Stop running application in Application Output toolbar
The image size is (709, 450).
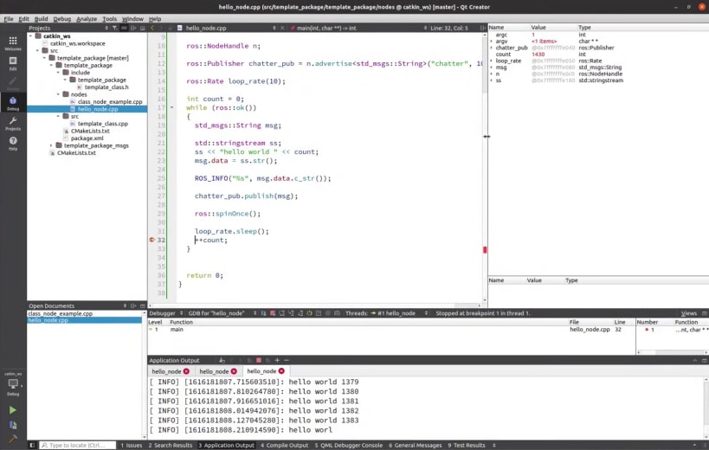[259, 361]
